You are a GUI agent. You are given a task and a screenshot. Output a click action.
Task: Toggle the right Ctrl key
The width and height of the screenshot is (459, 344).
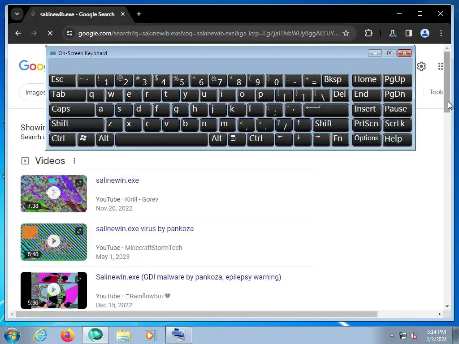(x=260, y=139)
